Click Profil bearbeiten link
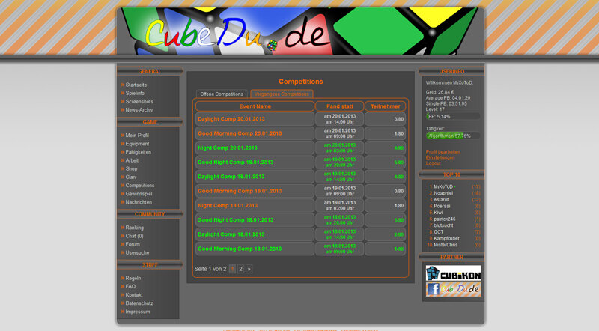599x331 pixels. tap(443, 152)
